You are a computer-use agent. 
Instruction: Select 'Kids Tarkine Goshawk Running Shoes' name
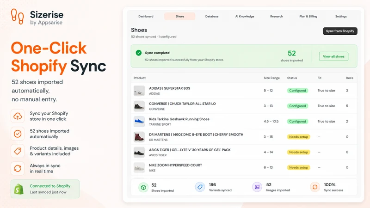179,119
